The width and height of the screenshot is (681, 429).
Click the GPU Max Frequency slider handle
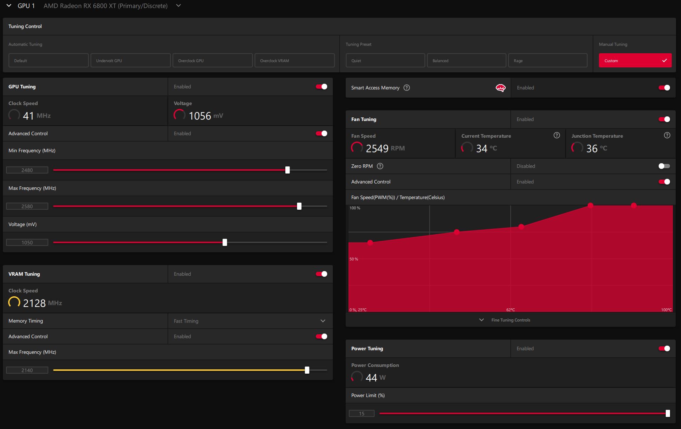coord(299,206)
